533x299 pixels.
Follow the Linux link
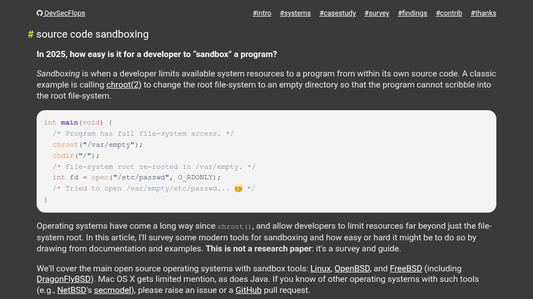click(x=320, y=269)
